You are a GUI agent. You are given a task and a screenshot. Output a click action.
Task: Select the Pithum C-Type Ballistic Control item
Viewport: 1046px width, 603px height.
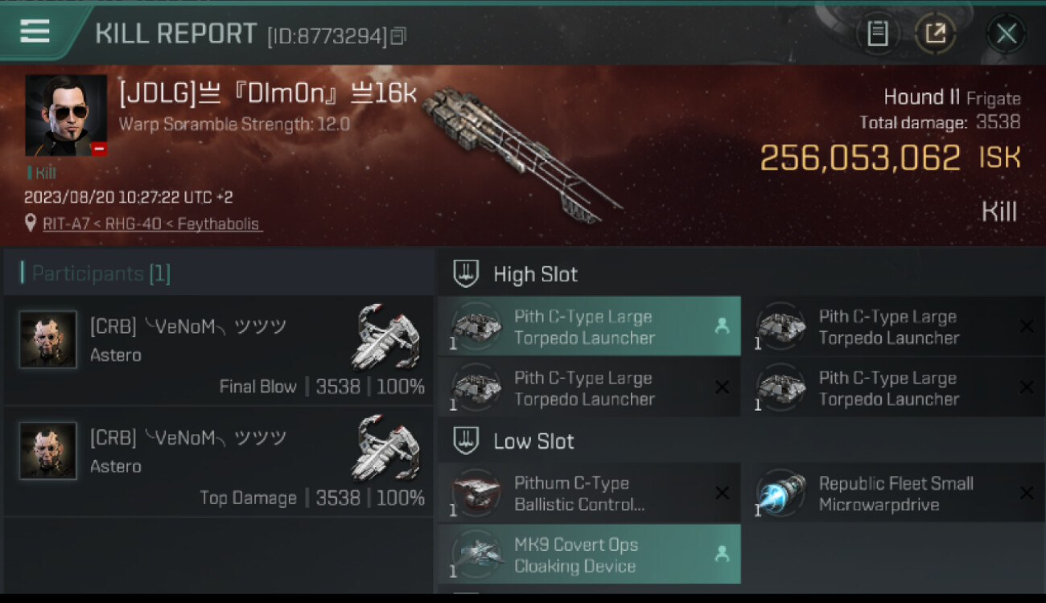589,493
